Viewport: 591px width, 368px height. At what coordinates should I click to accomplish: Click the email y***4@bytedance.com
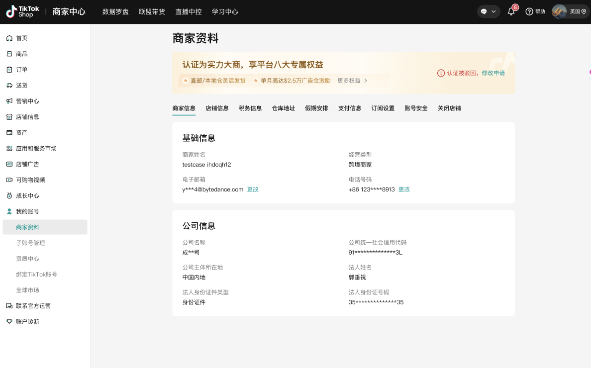(213, 189)
